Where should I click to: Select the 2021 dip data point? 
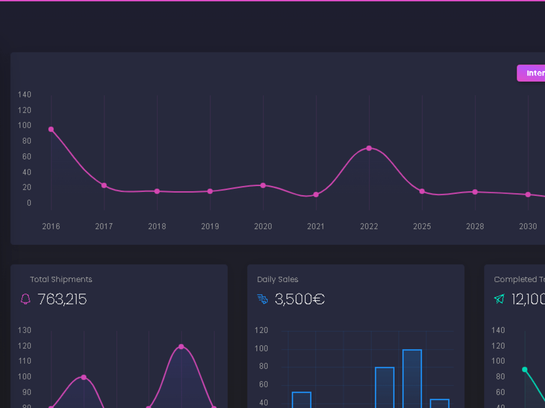[316, 194]
